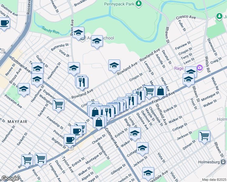Click the restaurant marker just right of the Crispin St shopping bag marker
The height and width of the screenshot is (182, 227).
108,113
